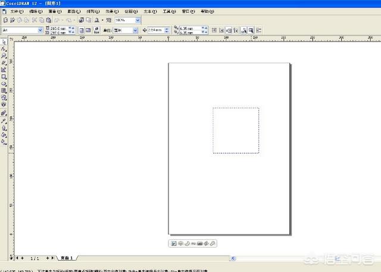Click the Open file icon
Image resolution: width=381 pixels, height=272 pixels.
click(x=13, y=20)
